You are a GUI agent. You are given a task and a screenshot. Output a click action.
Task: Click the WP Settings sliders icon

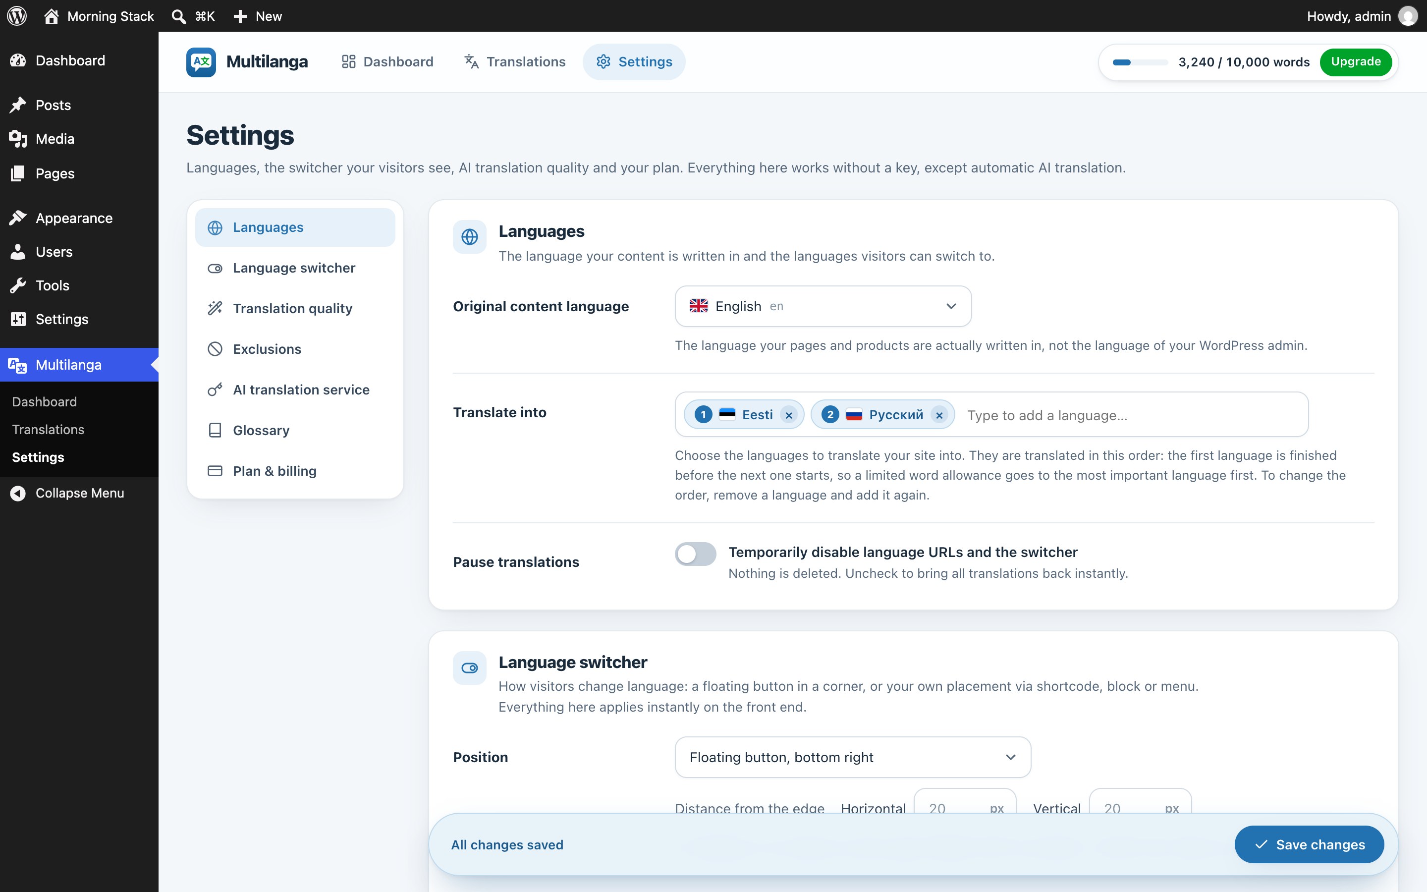tap(18, 319)
